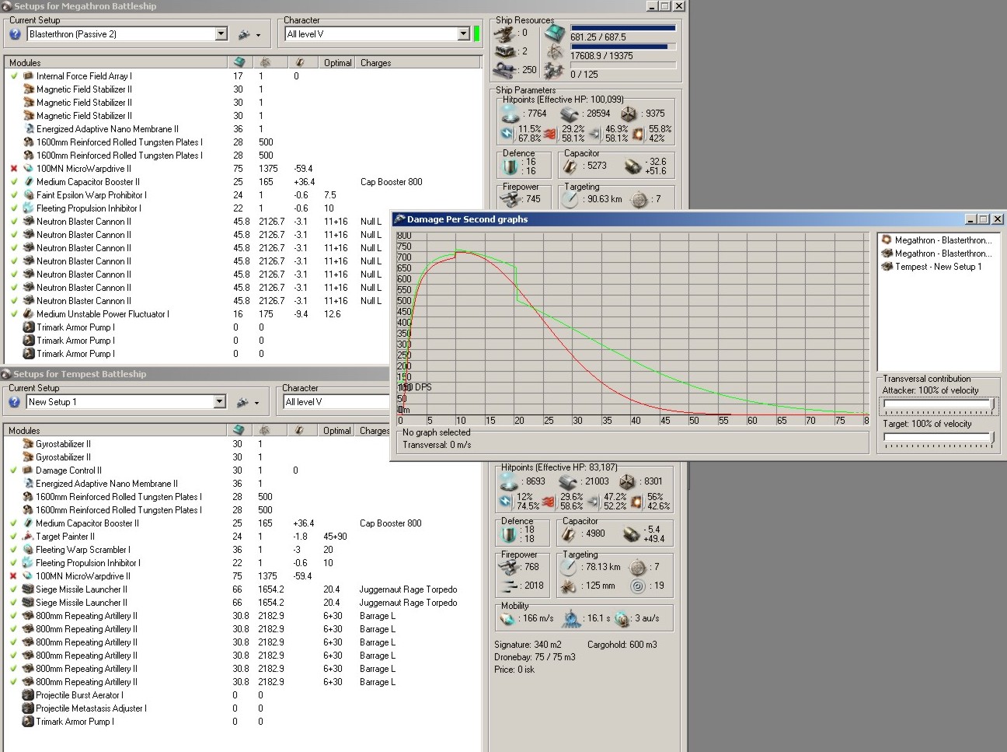This screenshot has width=1007, height=752.
Task: Click the tools icon in Megathron window
Action: [x=244, y=34]
